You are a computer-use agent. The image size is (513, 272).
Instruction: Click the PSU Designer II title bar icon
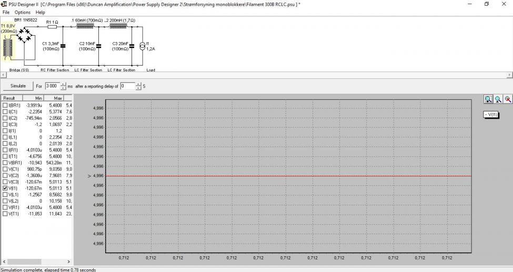(4, 4)
